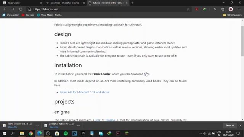
Task: Open file for phosphor-fabric jar download
Action: pos(54,127)
